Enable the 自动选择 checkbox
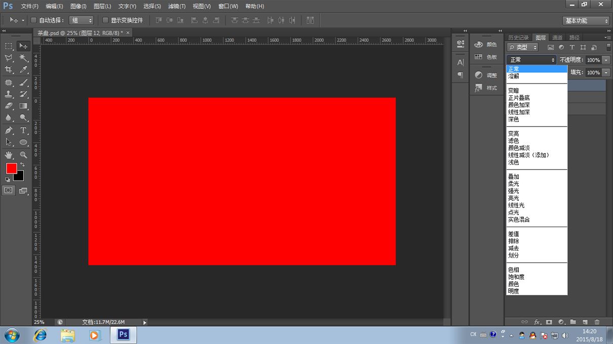613x344 pixels. 34,20
